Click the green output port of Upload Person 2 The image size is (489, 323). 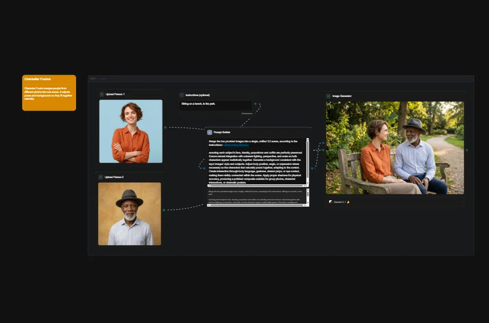tap(164, 209)
